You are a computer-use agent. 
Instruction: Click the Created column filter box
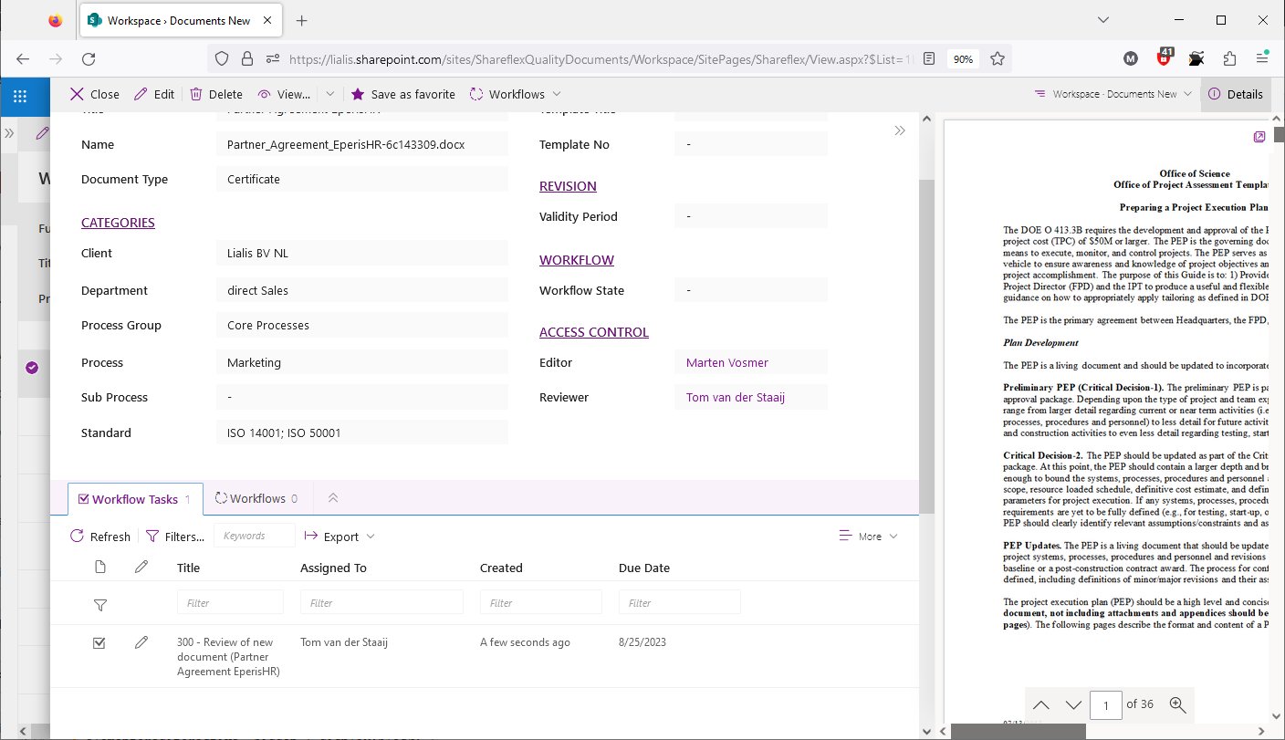pyautogui.click(x=541, y=602)
